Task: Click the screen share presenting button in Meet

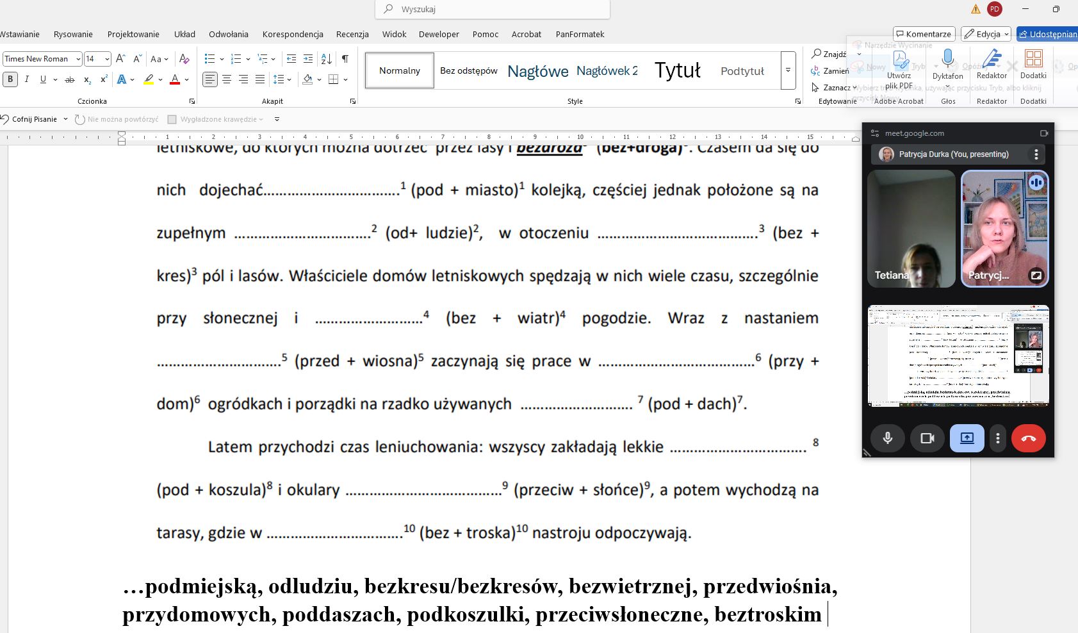Action: (x=967, y=438)
